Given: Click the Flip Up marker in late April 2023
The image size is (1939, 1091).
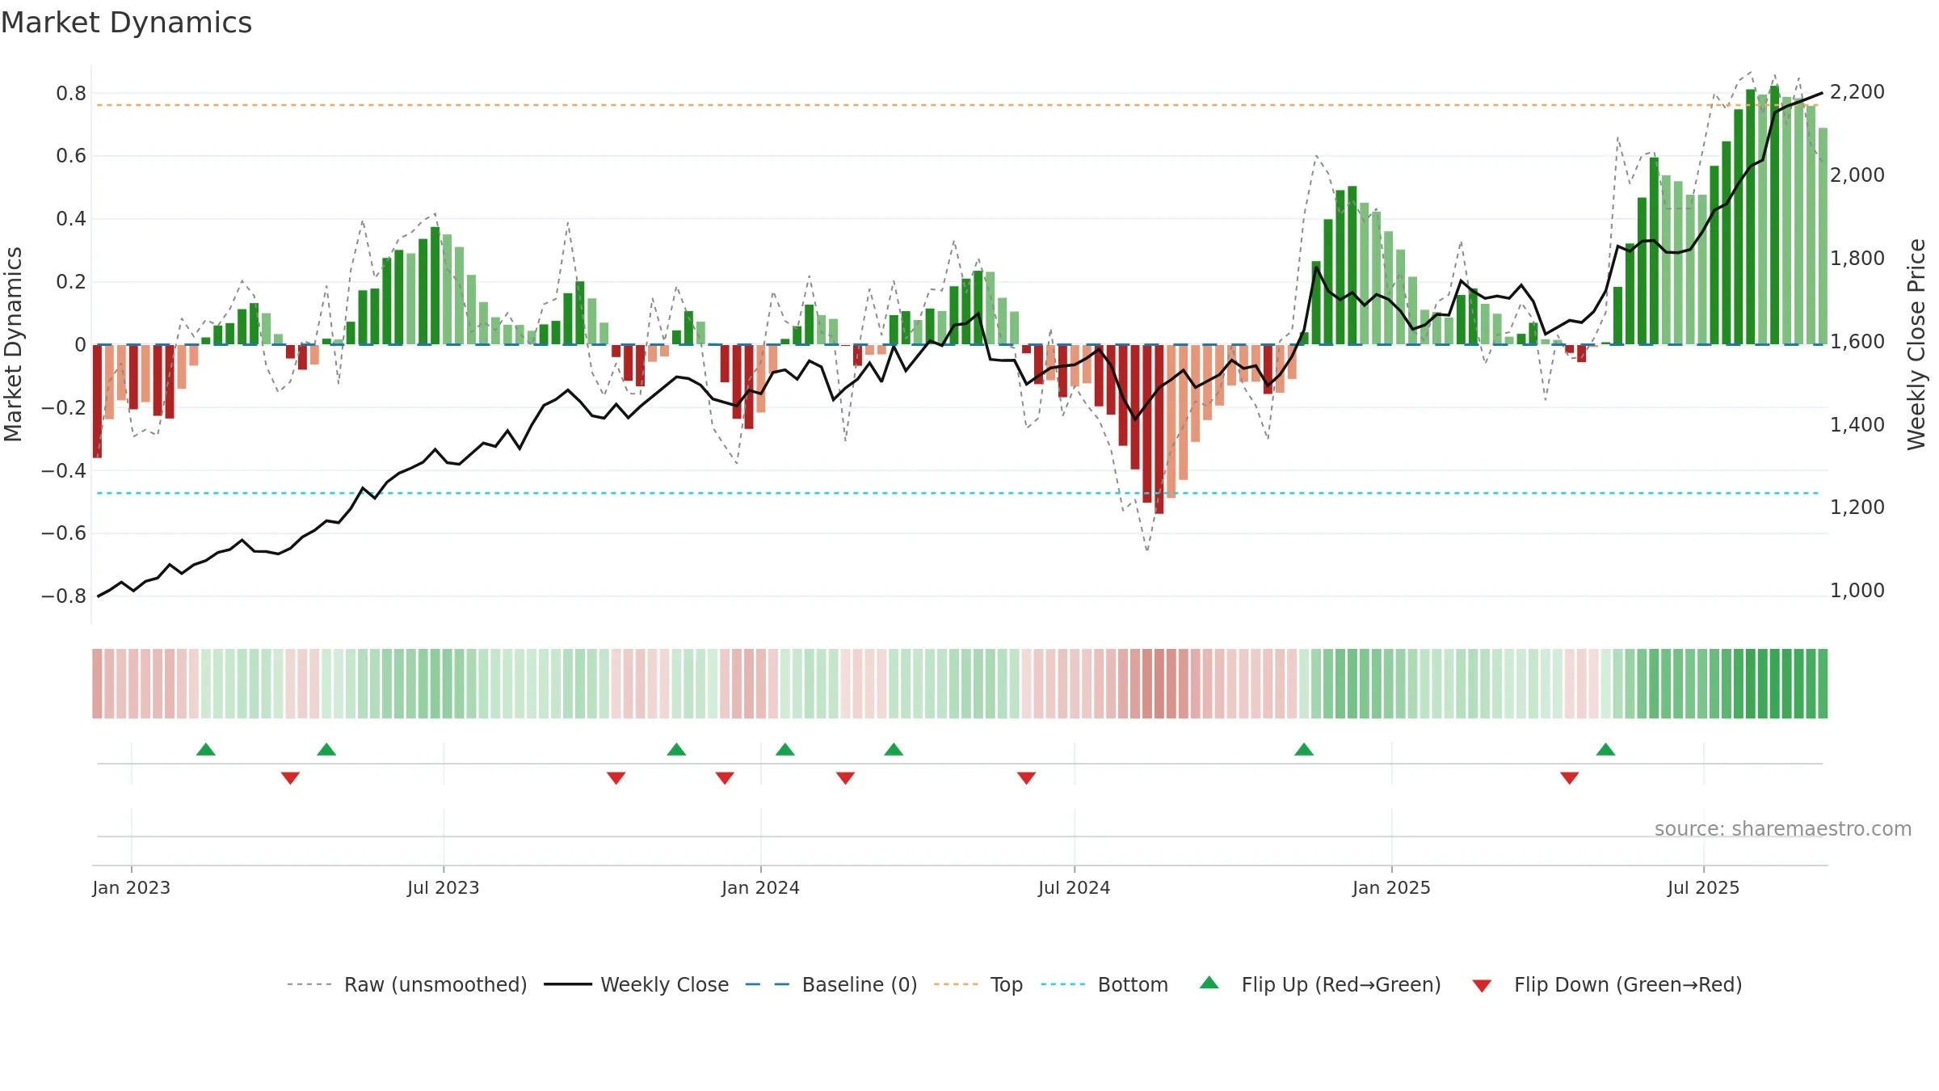Looking at the screenshot, I should pyautogui.click(x=326, y=749).
